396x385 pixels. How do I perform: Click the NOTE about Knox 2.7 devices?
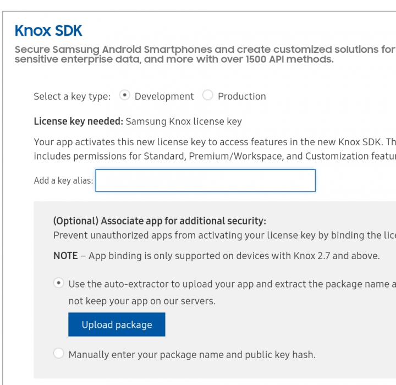coord(217,256)
